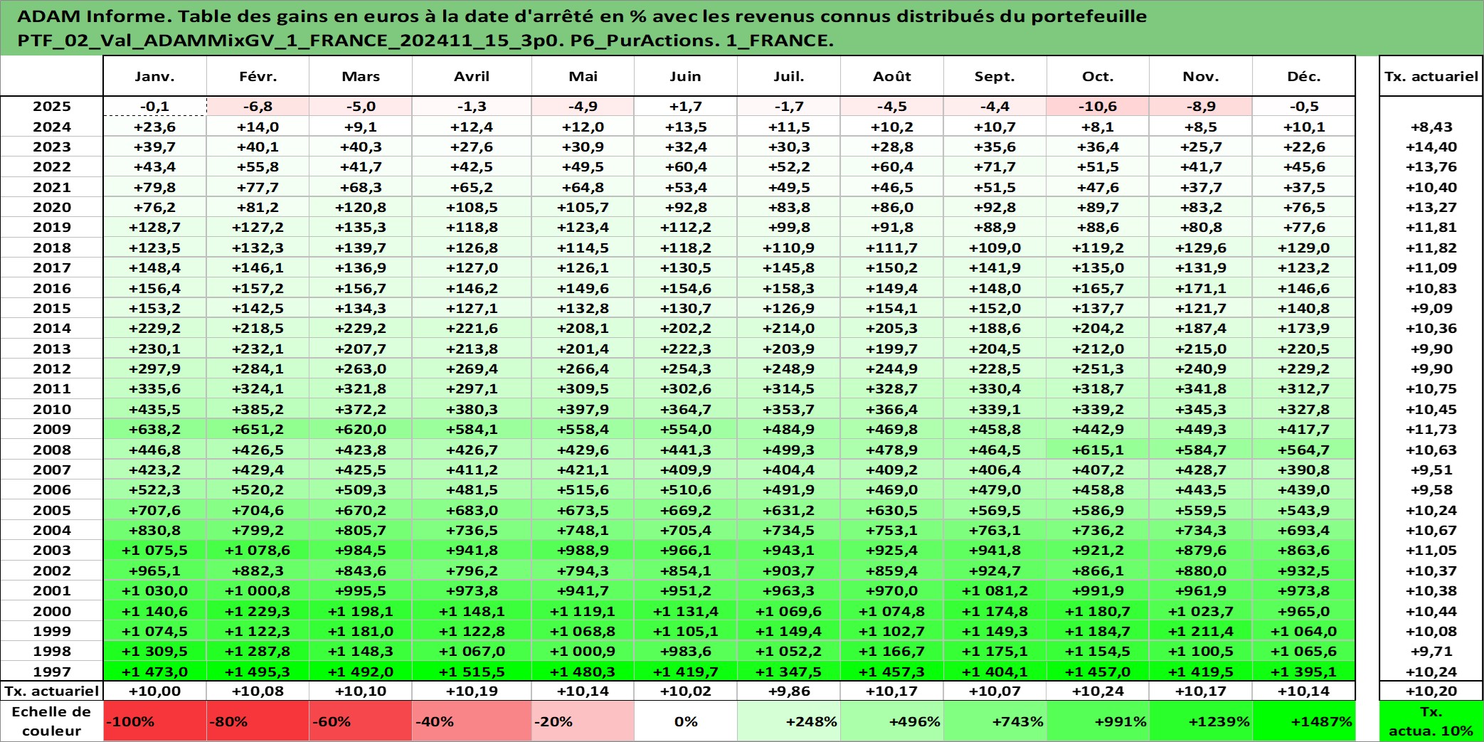Select the 0% color scale cell
The width and height of the screenshot is (1484, 742).
686,721
